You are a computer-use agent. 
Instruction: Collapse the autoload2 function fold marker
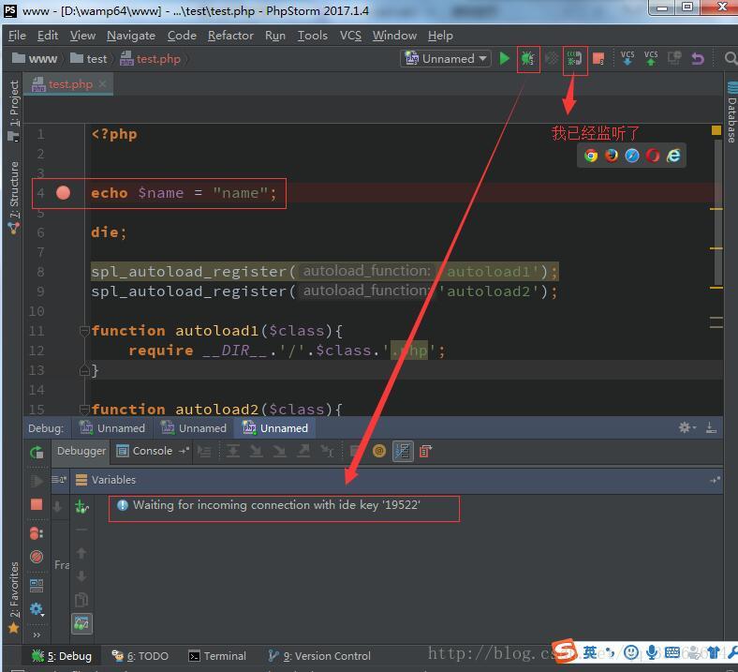(x=84, y=409)
